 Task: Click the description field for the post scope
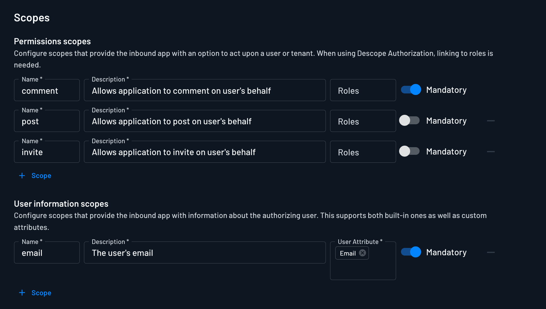coord(205,121)
